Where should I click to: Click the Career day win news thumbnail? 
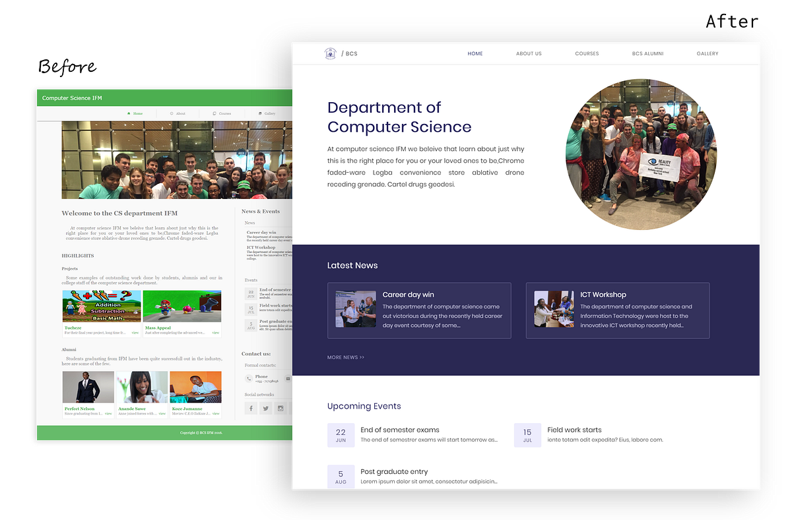click(356, 309)
